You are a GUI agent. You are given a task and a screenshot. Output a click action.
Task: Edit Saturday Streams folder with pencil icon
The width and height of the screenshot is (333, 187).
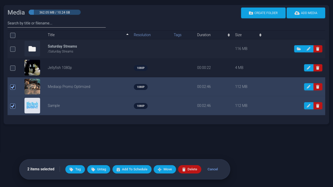[309, 49]
